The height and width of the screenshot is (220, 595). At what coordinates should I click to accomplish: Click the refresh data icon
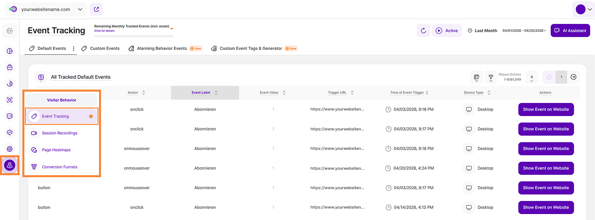[x=423, y=30]
